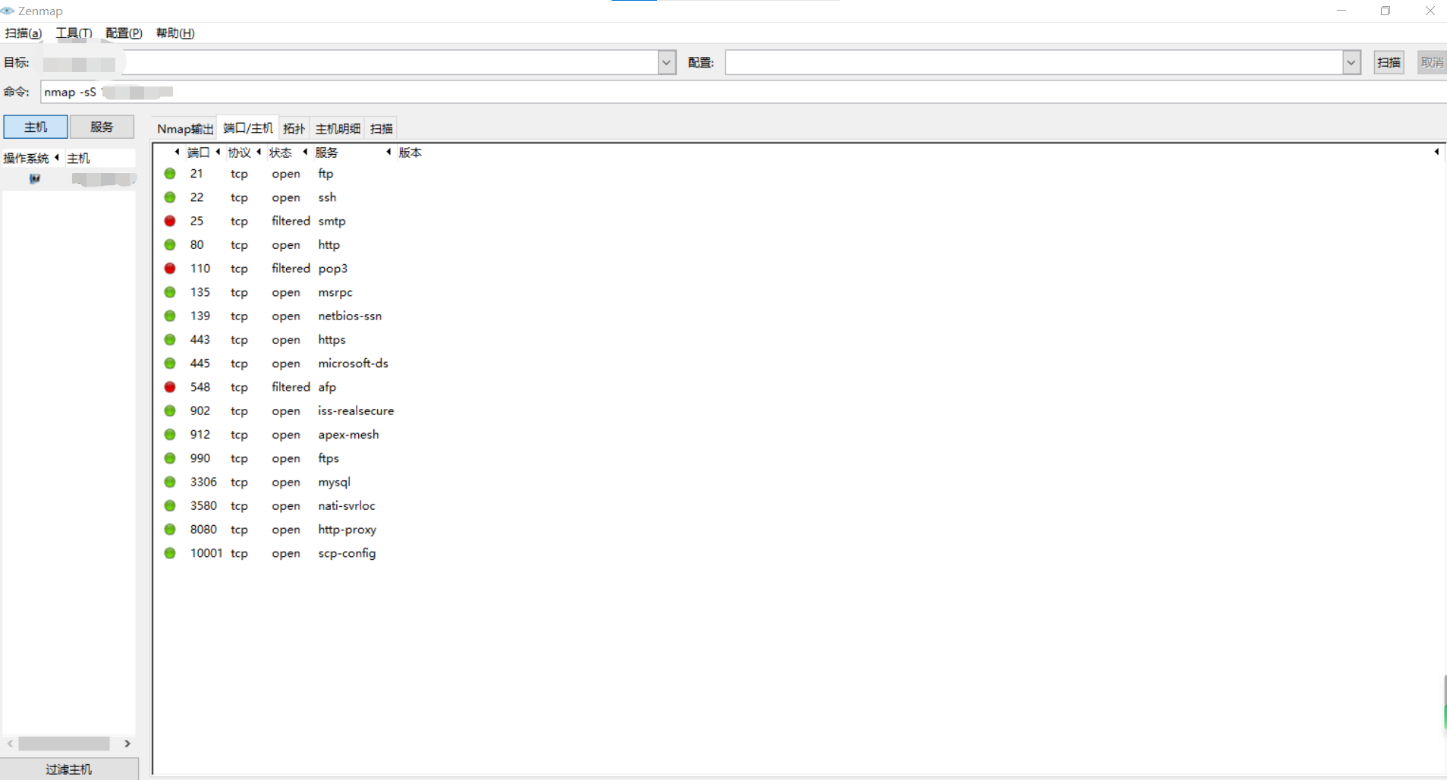1447x780 pixels.
Task: Click the green status dot for port 139
Action: (170, 316)
